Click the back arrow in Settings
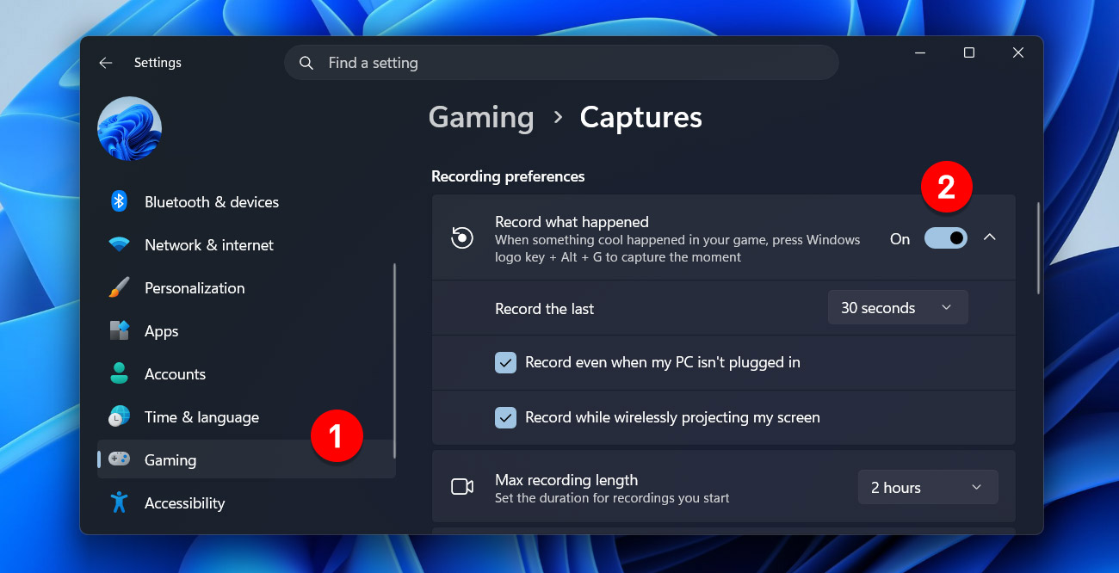1119x573 pixels. (106, 63)
